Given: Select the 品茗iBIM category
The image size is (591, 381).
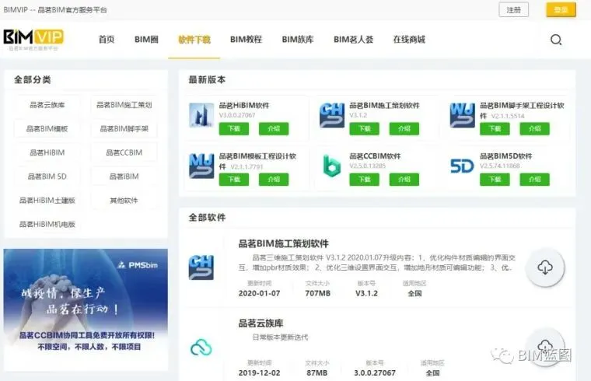Looking at the screenshot, I should pyautogui.click(x=124, y=177).
